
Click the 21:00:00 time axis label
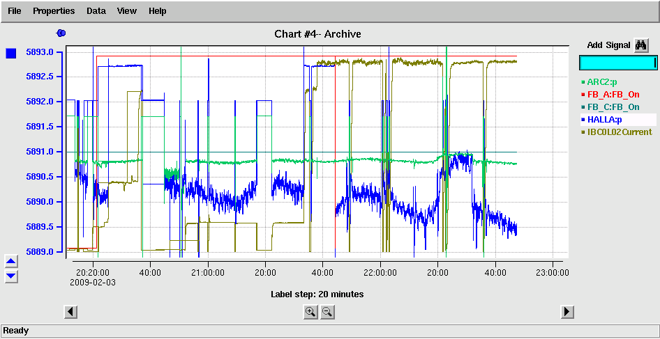208,272
